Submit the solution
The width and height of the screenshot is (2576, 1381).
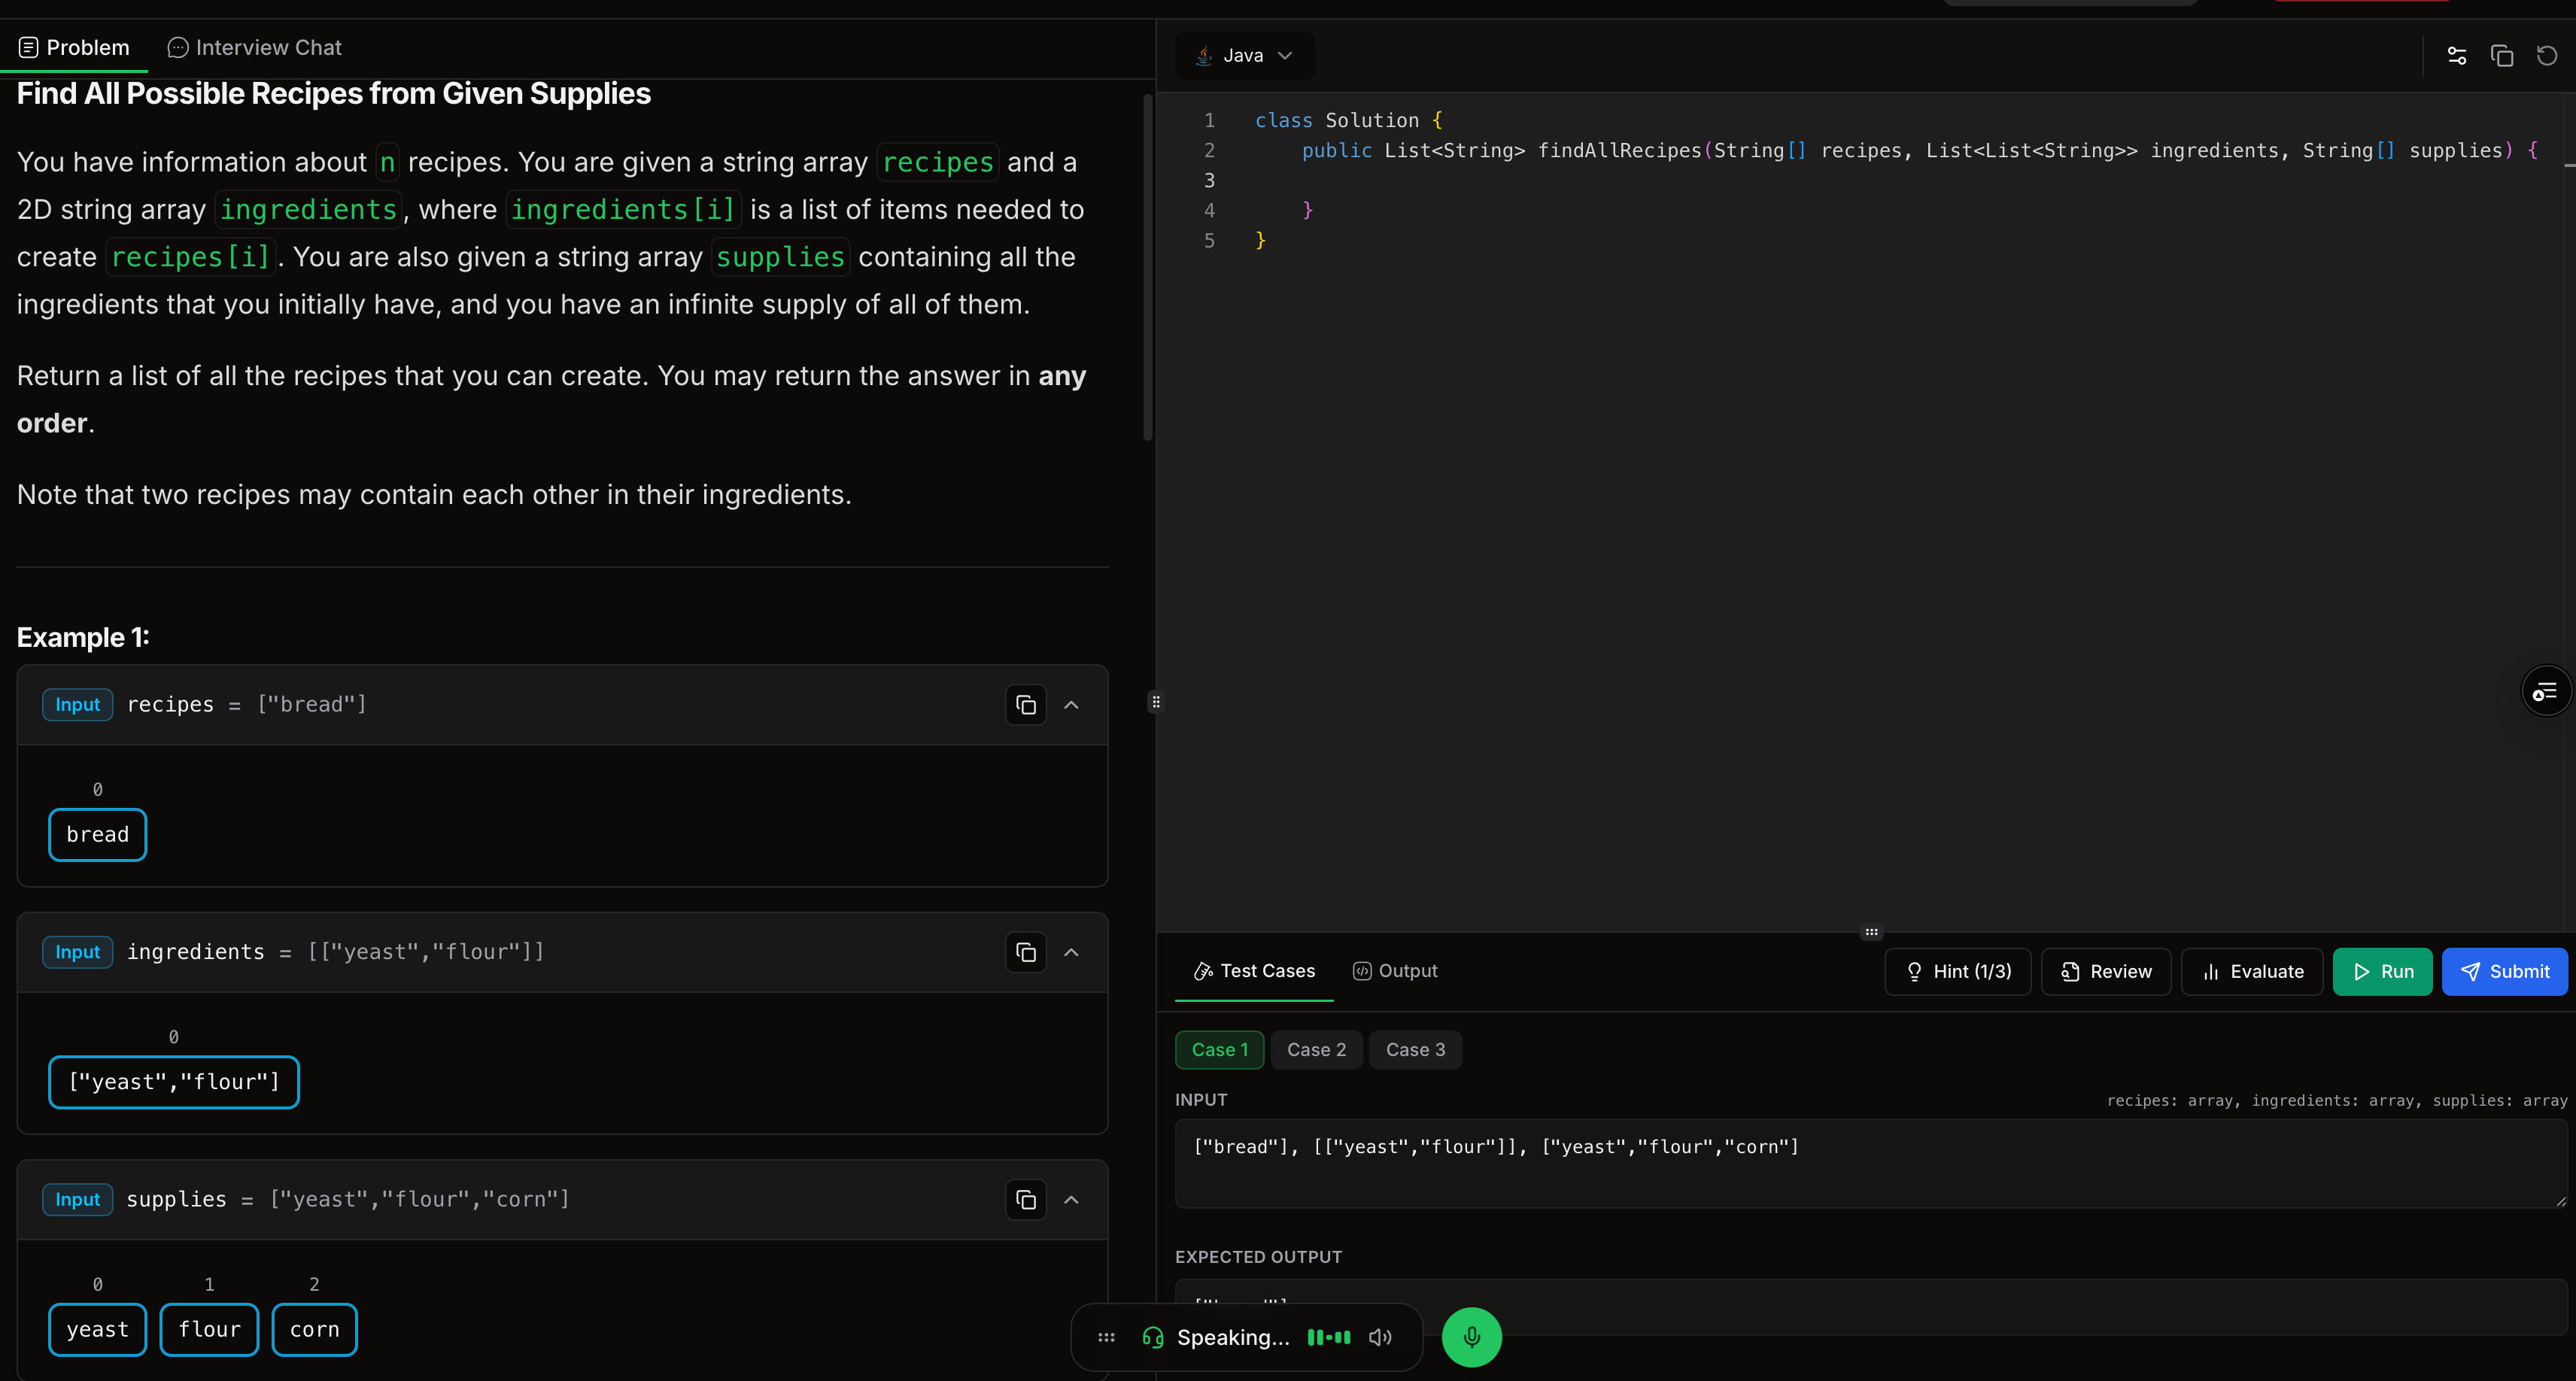(2504, 972)
